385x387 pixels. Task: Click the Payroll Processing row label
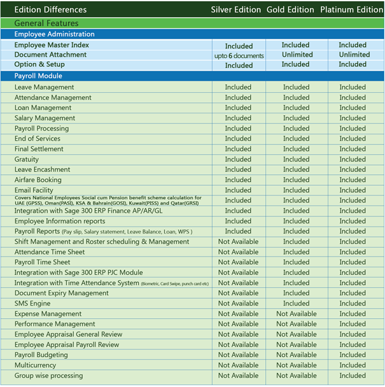[x=42, y=129]
